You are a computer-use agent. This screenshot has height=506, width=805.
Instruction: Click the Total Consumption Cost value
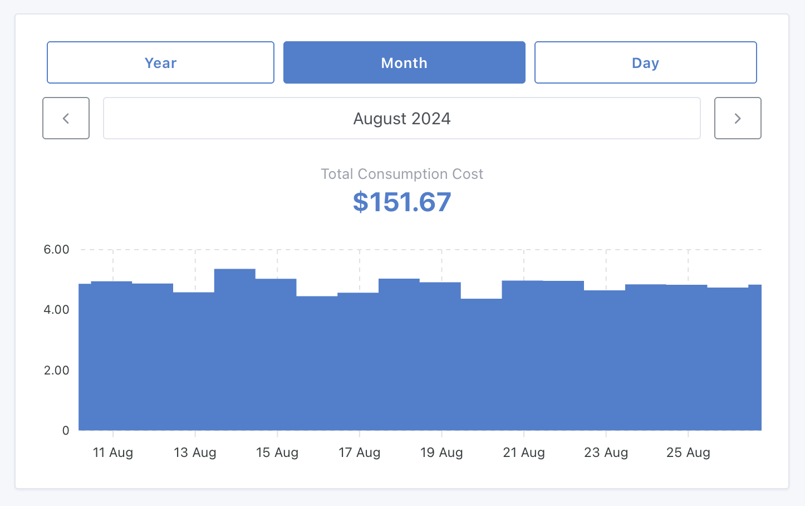402,202
